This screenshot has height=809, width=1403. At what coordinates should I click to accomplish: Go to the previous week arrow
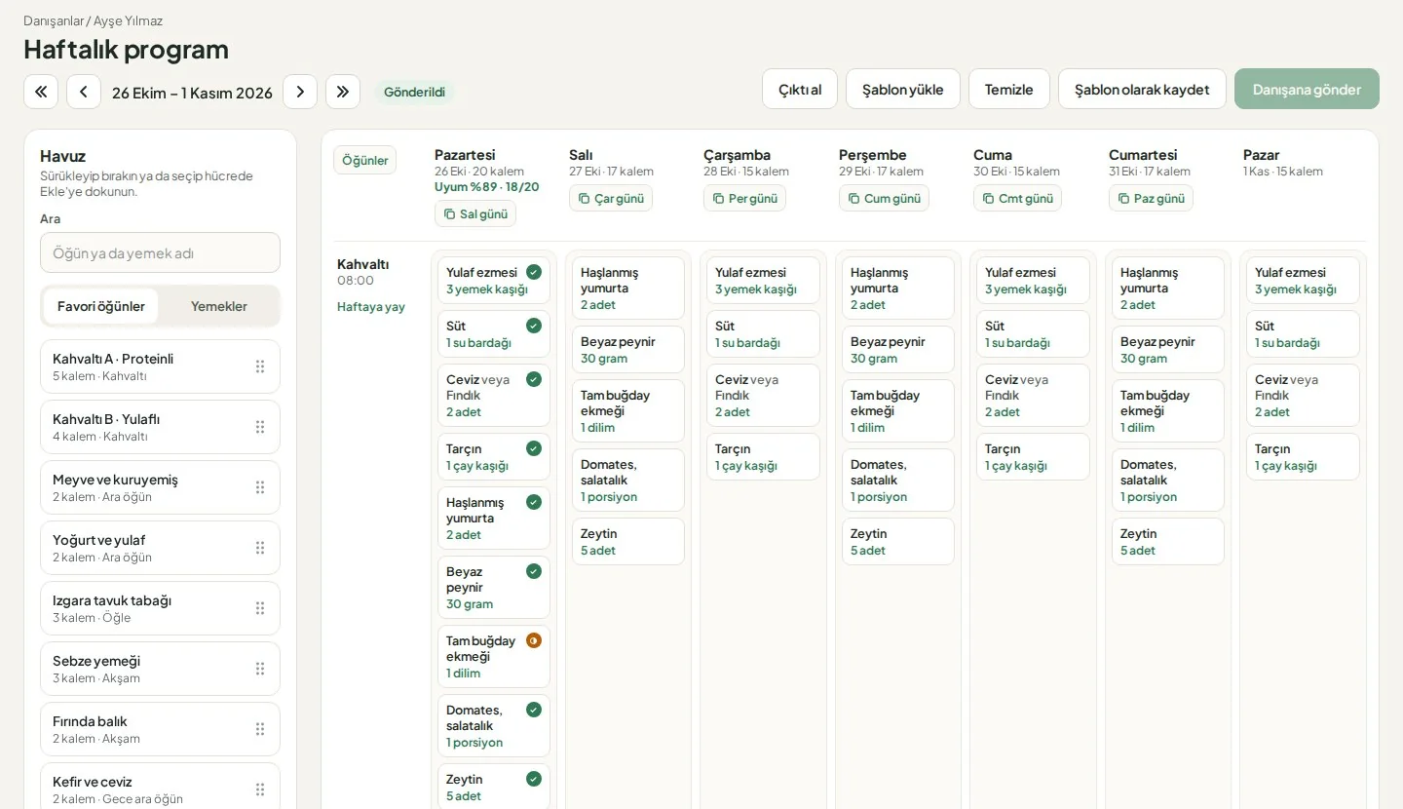pyautogui.click(x=84, y=92)
